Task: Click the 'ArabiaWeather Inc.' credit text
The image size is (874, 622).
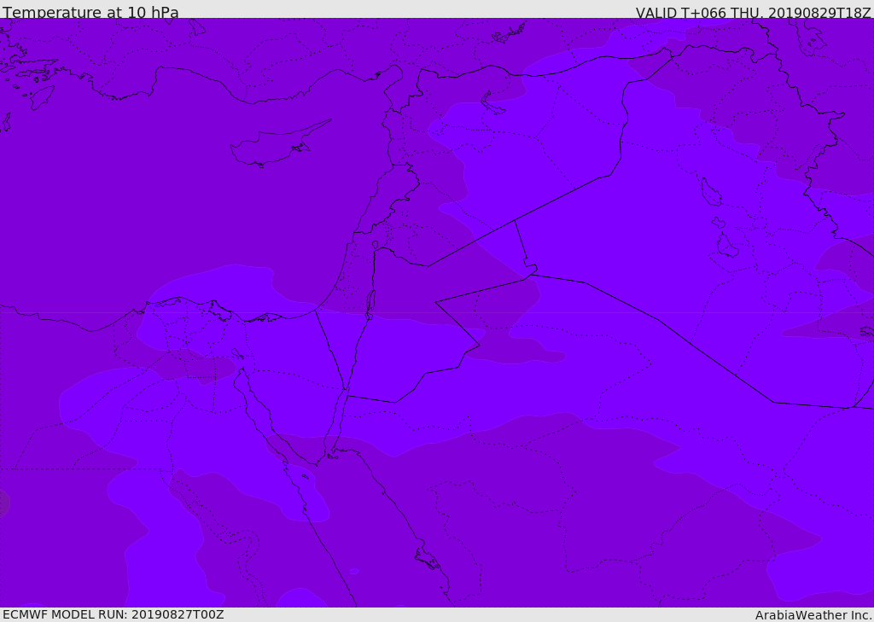Action: [x=813, y=615]
